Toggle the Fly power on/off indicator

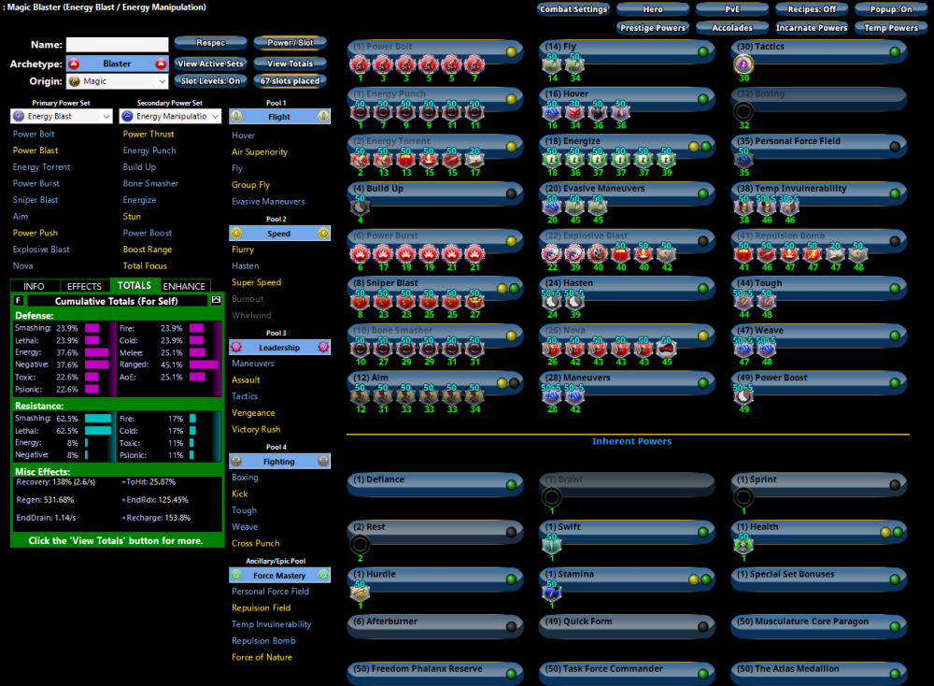704,50
